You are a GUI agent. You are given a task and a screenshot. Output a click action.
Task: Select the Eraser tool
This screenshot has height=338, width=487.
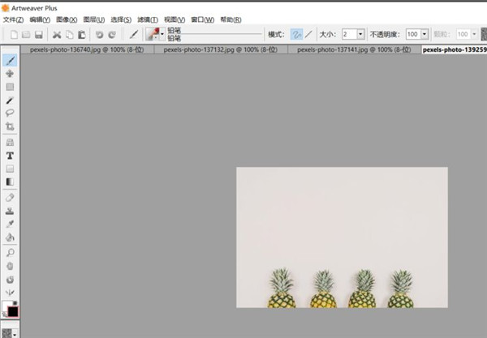click(10, 197)
